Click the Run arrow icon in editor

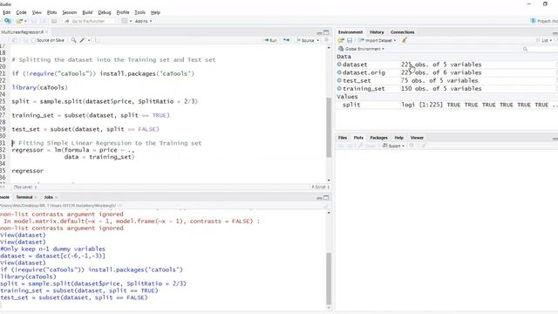(x=270, y=40)
